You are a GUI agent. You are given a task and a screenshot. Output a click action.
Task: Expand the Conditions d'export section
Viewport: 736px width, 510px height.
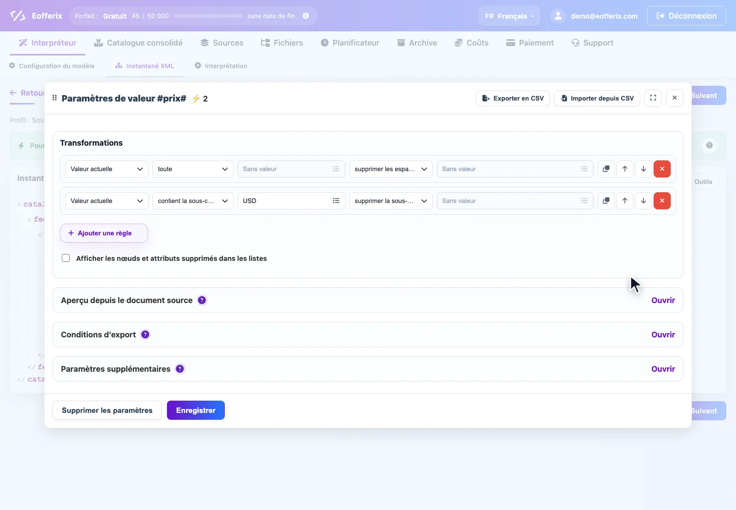[x=663, y=334]
